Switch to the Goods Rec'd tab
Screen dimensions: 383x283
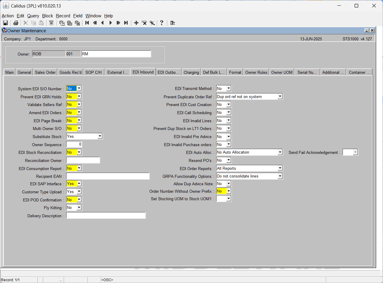coord(71,72)
